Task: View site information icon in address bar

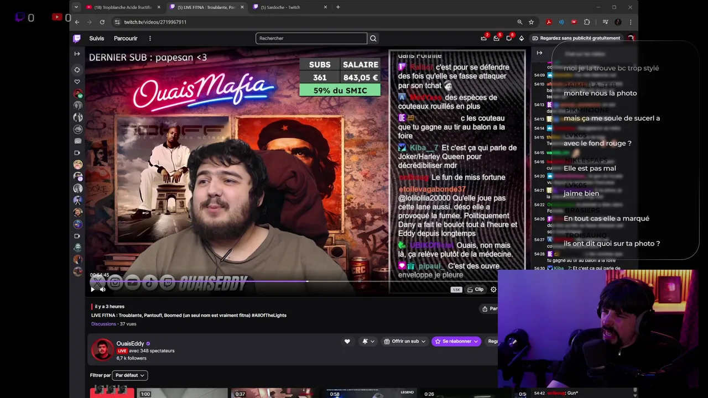Action: [x=117, y=22]
